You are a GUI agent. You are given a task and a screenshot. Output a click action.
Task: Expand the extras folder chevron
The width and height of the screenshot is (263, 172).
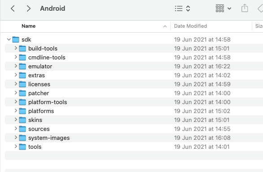(x=16, y=75)
